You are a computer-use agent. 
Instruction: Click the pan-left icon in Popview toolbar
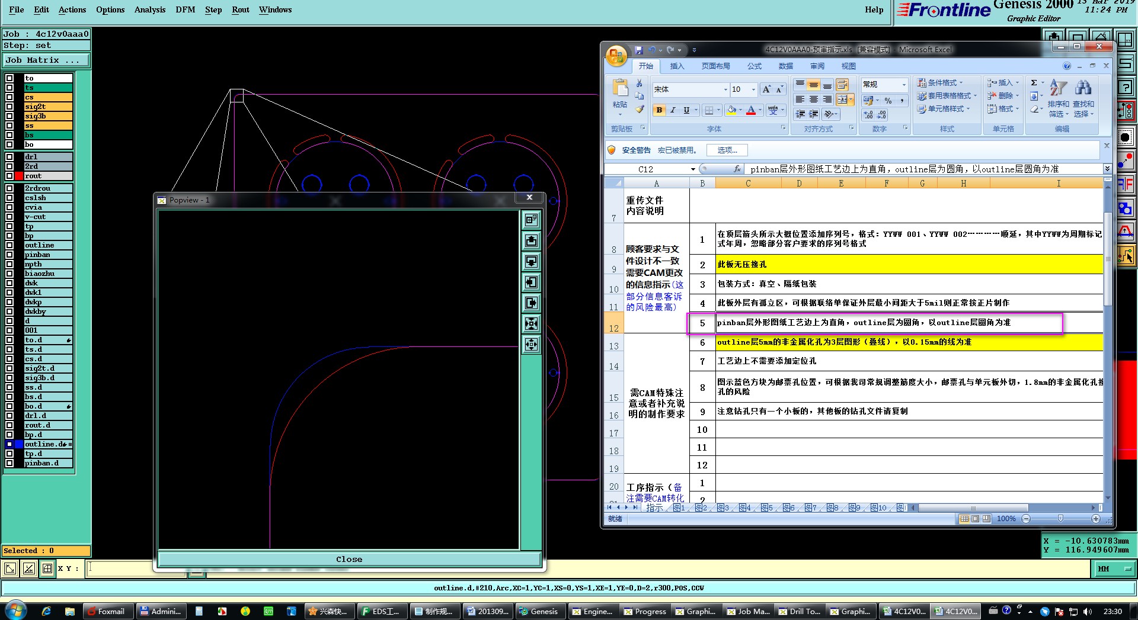click(x=531, y=282)
